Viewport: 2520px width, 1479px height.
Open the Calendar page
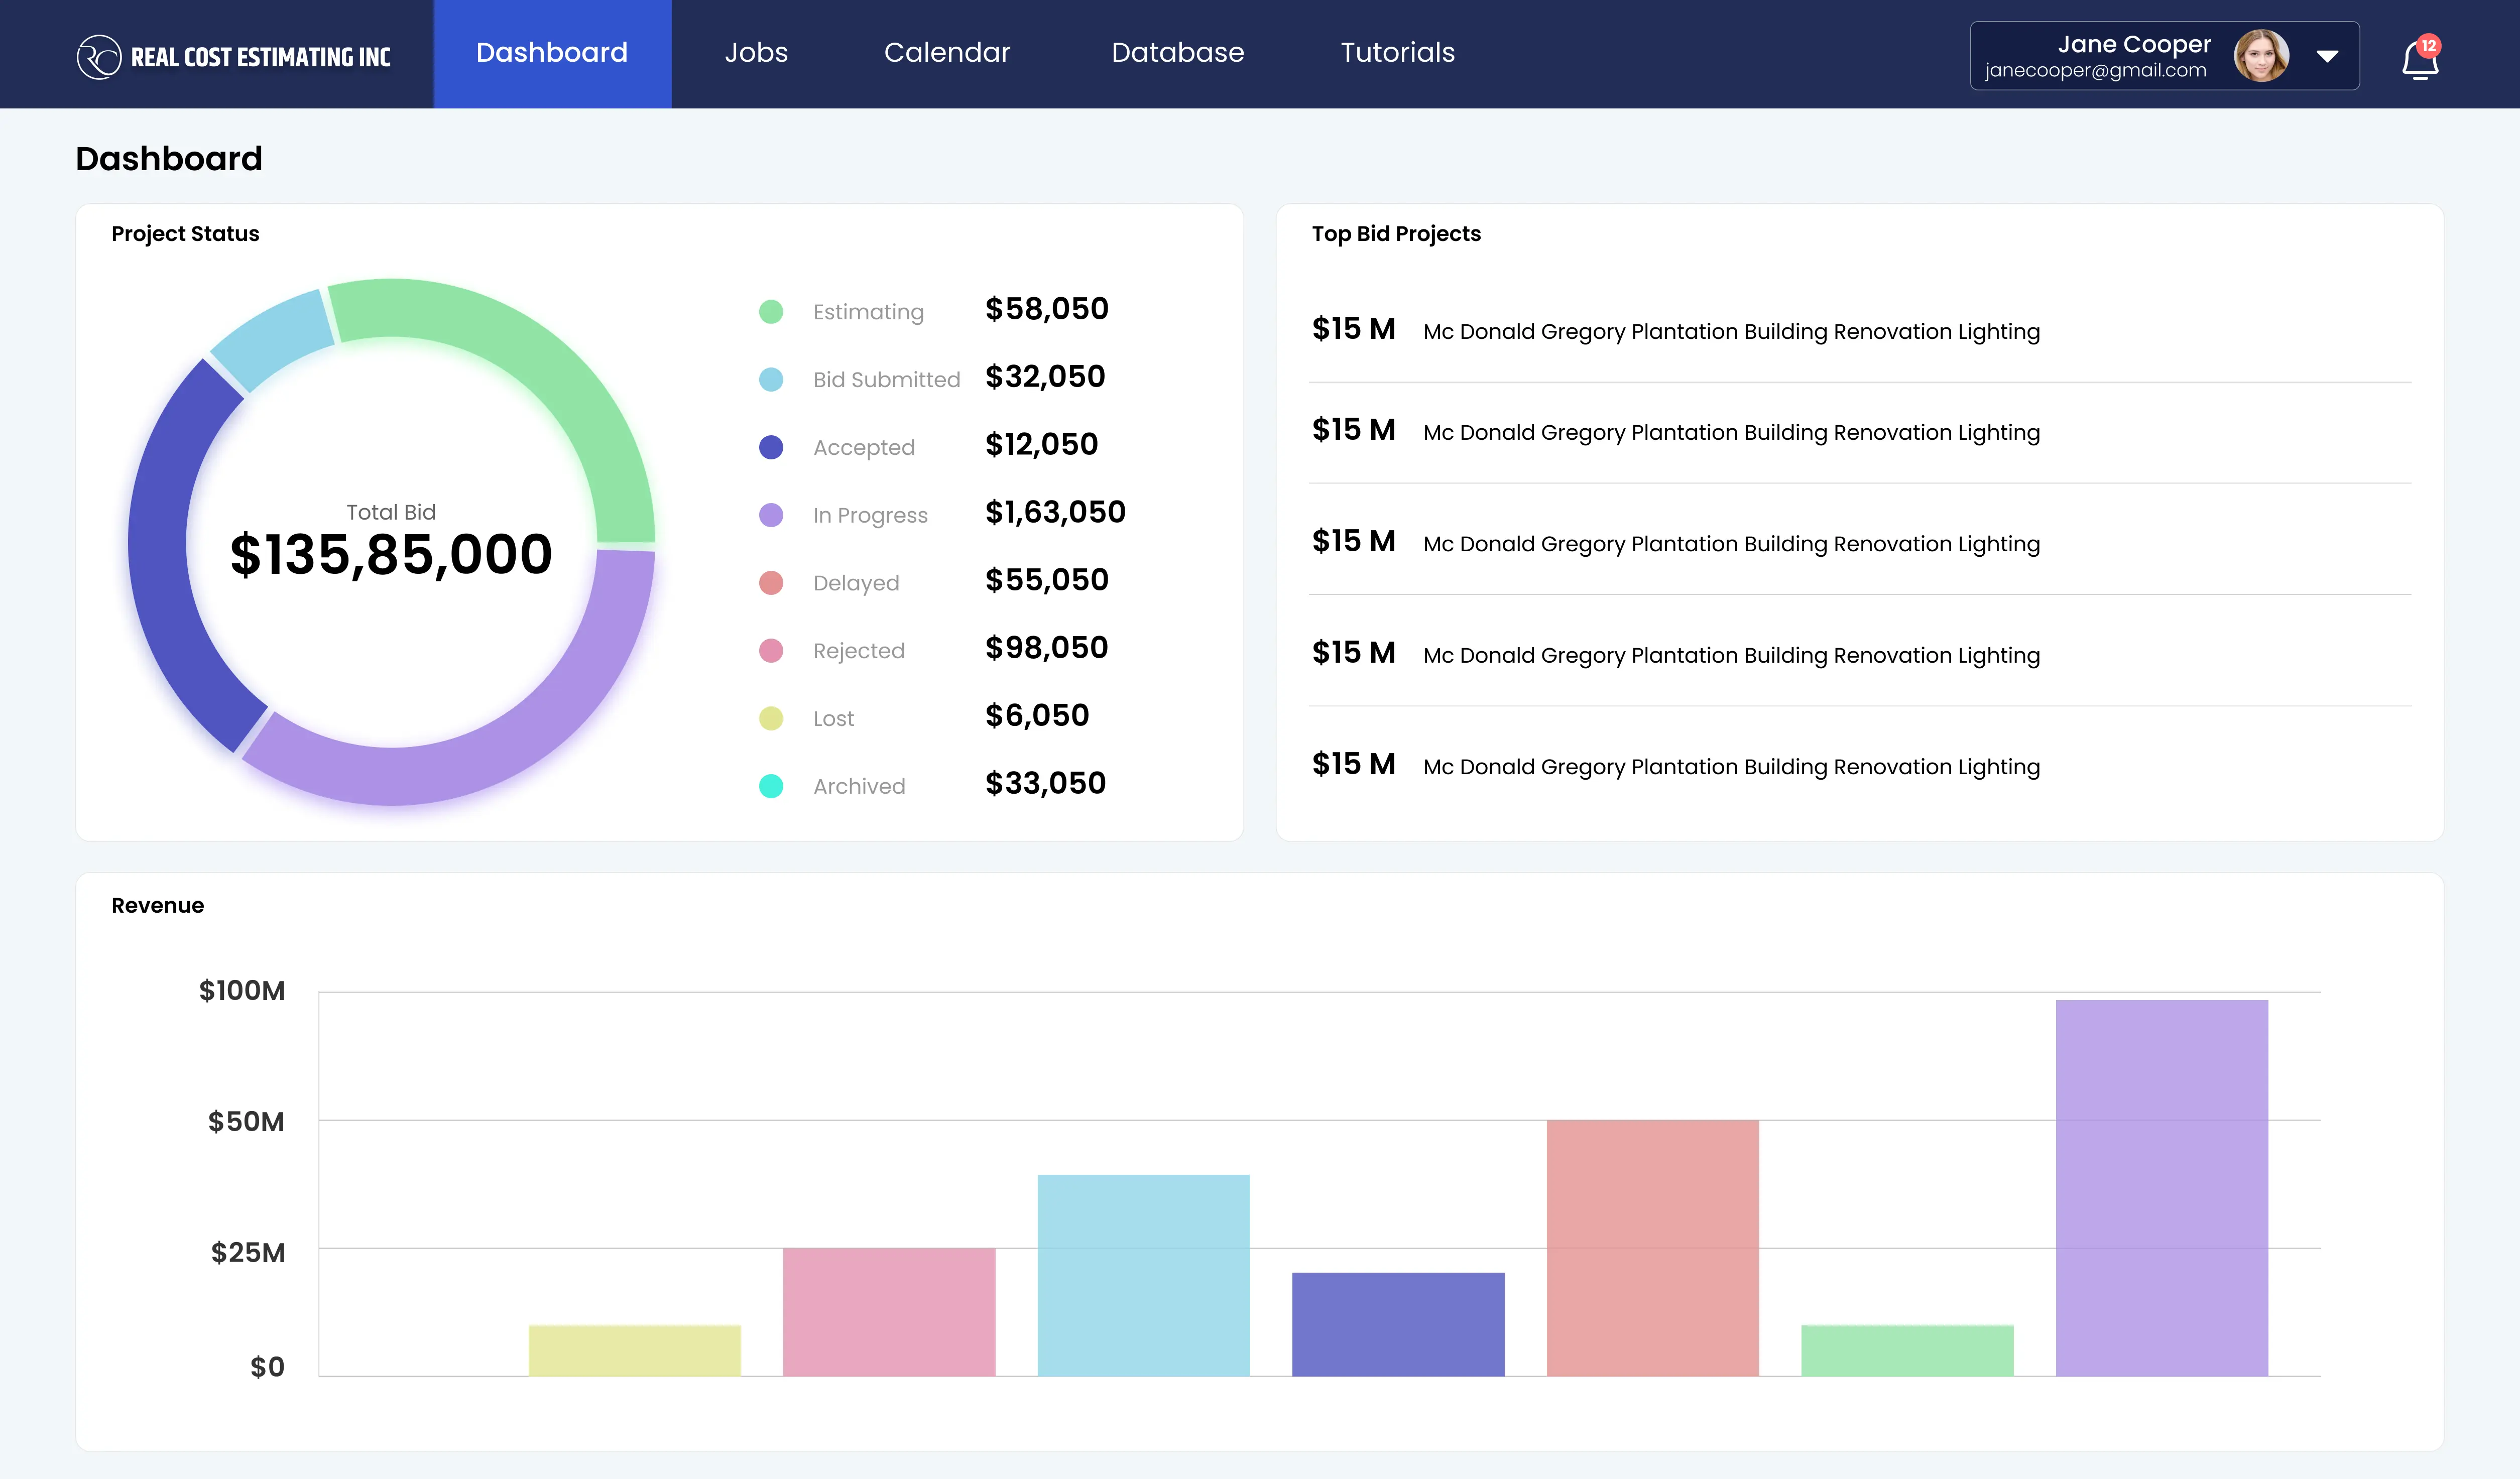[x=947, y=52]
